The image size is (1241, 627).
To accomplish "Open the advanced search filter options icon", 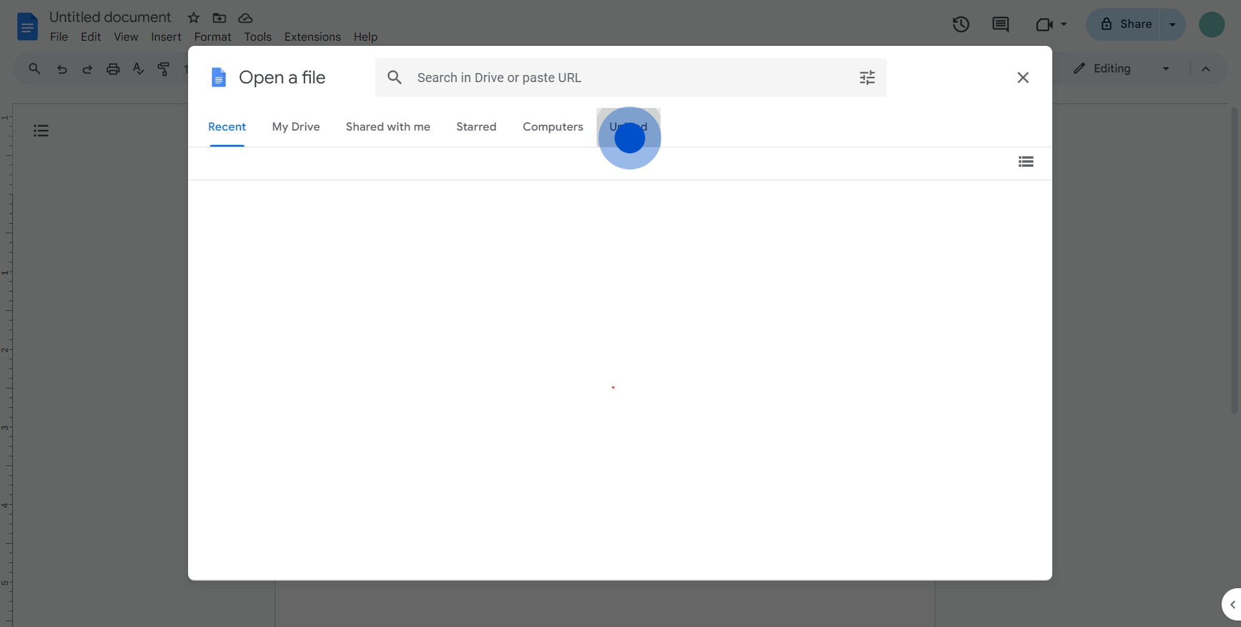I will point(867,78).
